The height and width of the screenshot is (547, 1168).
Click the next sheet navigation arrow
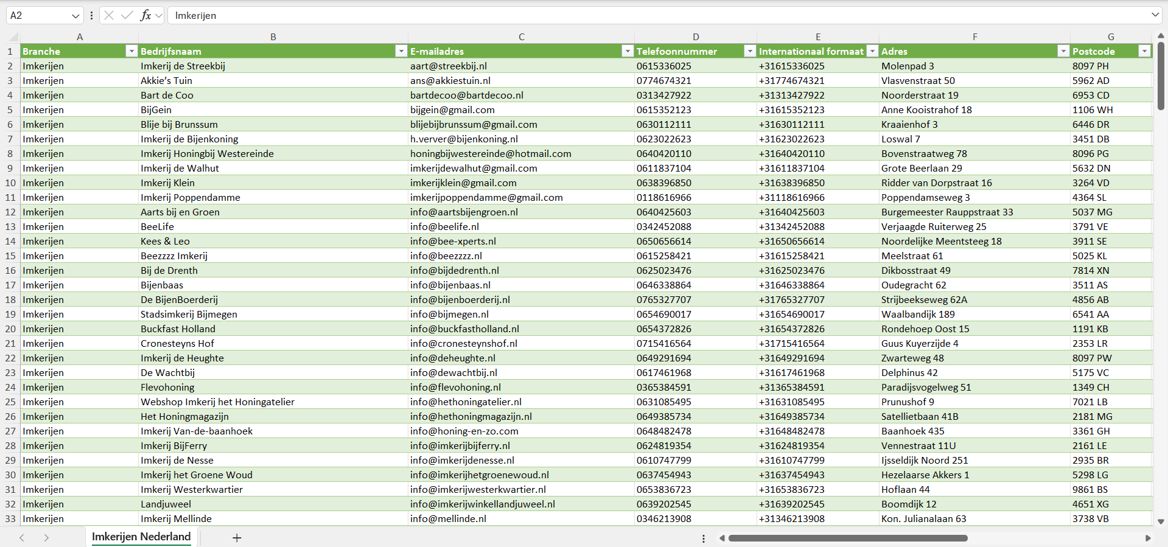click(x=46, y=538)
